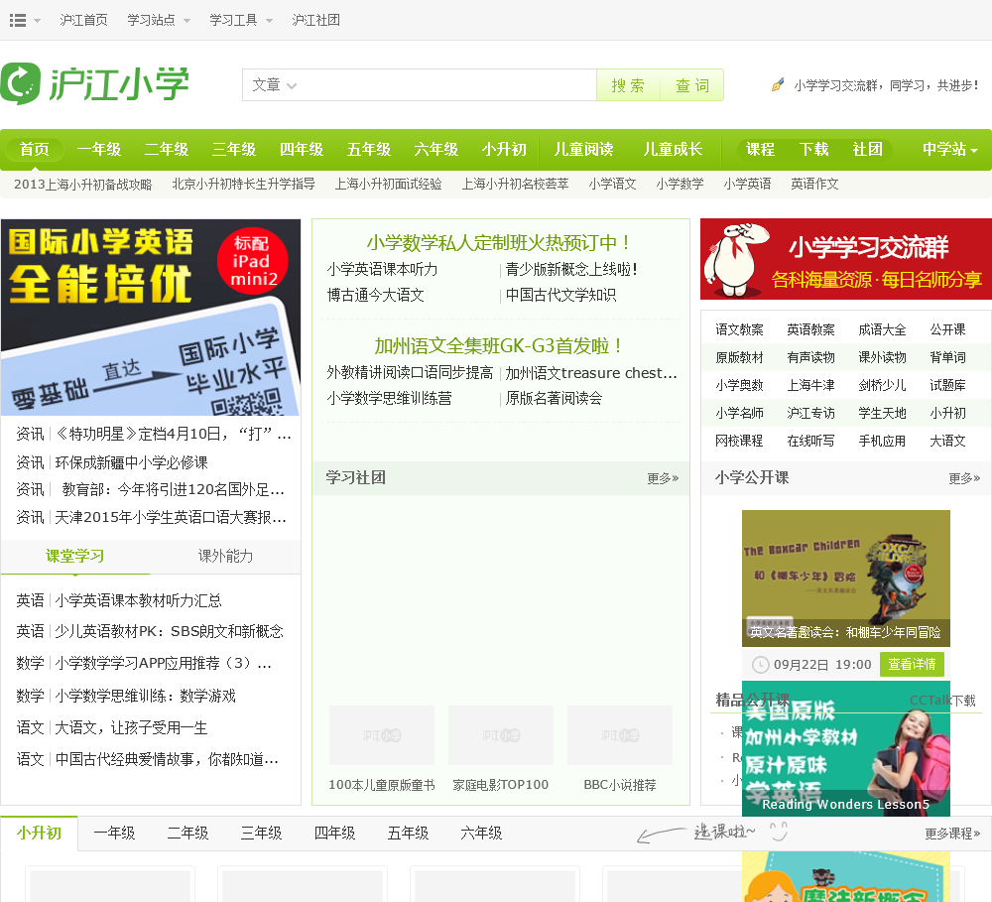
Task: Select 首页 in the green navigation
Action: coord(34,150)
